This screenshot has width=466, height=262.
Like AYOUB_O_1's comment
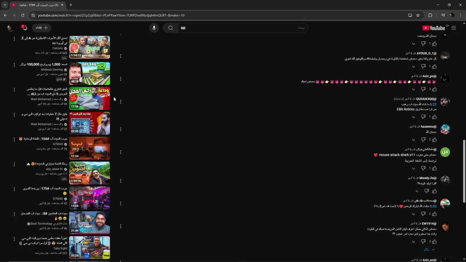pos(434,66)
